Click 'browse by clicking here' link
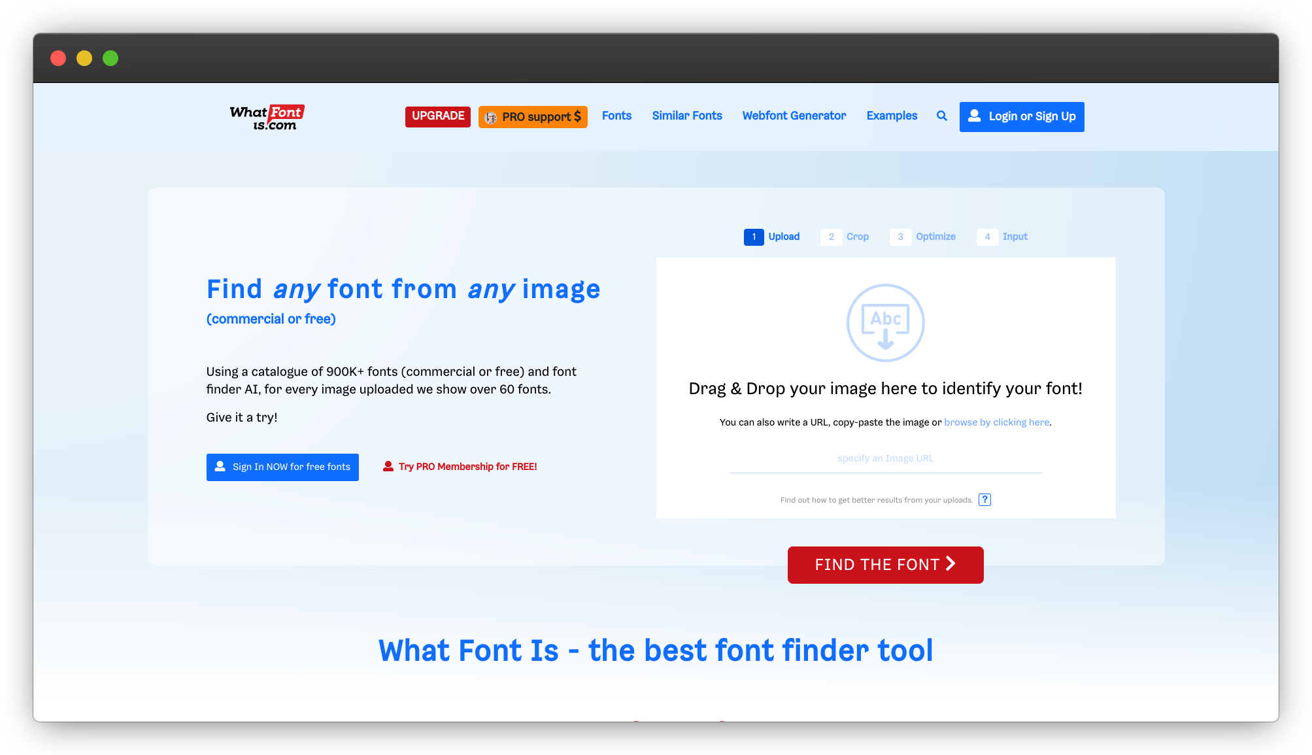 pos(996,422)
